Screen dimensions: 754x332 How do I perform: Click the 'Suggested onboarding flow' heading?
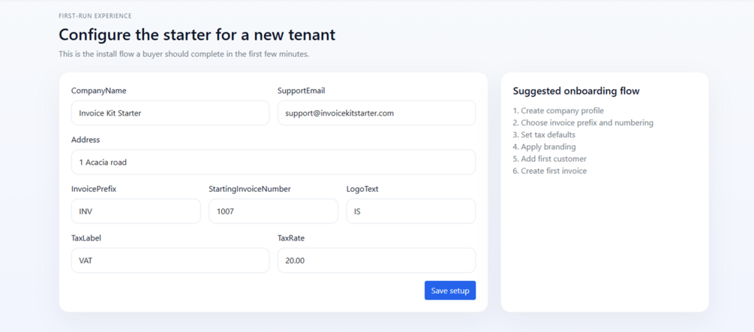(576, 91)
